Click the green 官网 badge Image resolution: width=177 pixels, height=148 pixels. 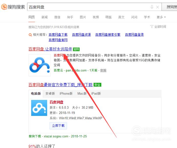pyautogui.click(x=76, y=49)
